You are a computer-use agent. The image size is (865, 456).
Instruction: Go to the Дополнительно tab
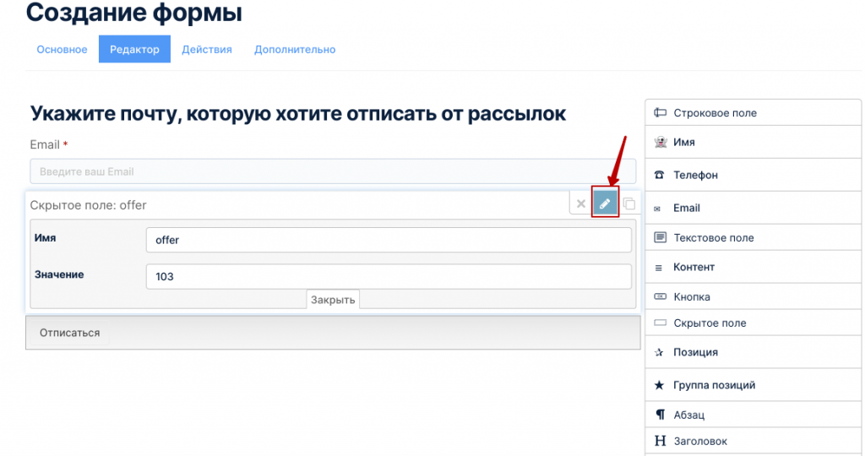click(x=295, y=49)
